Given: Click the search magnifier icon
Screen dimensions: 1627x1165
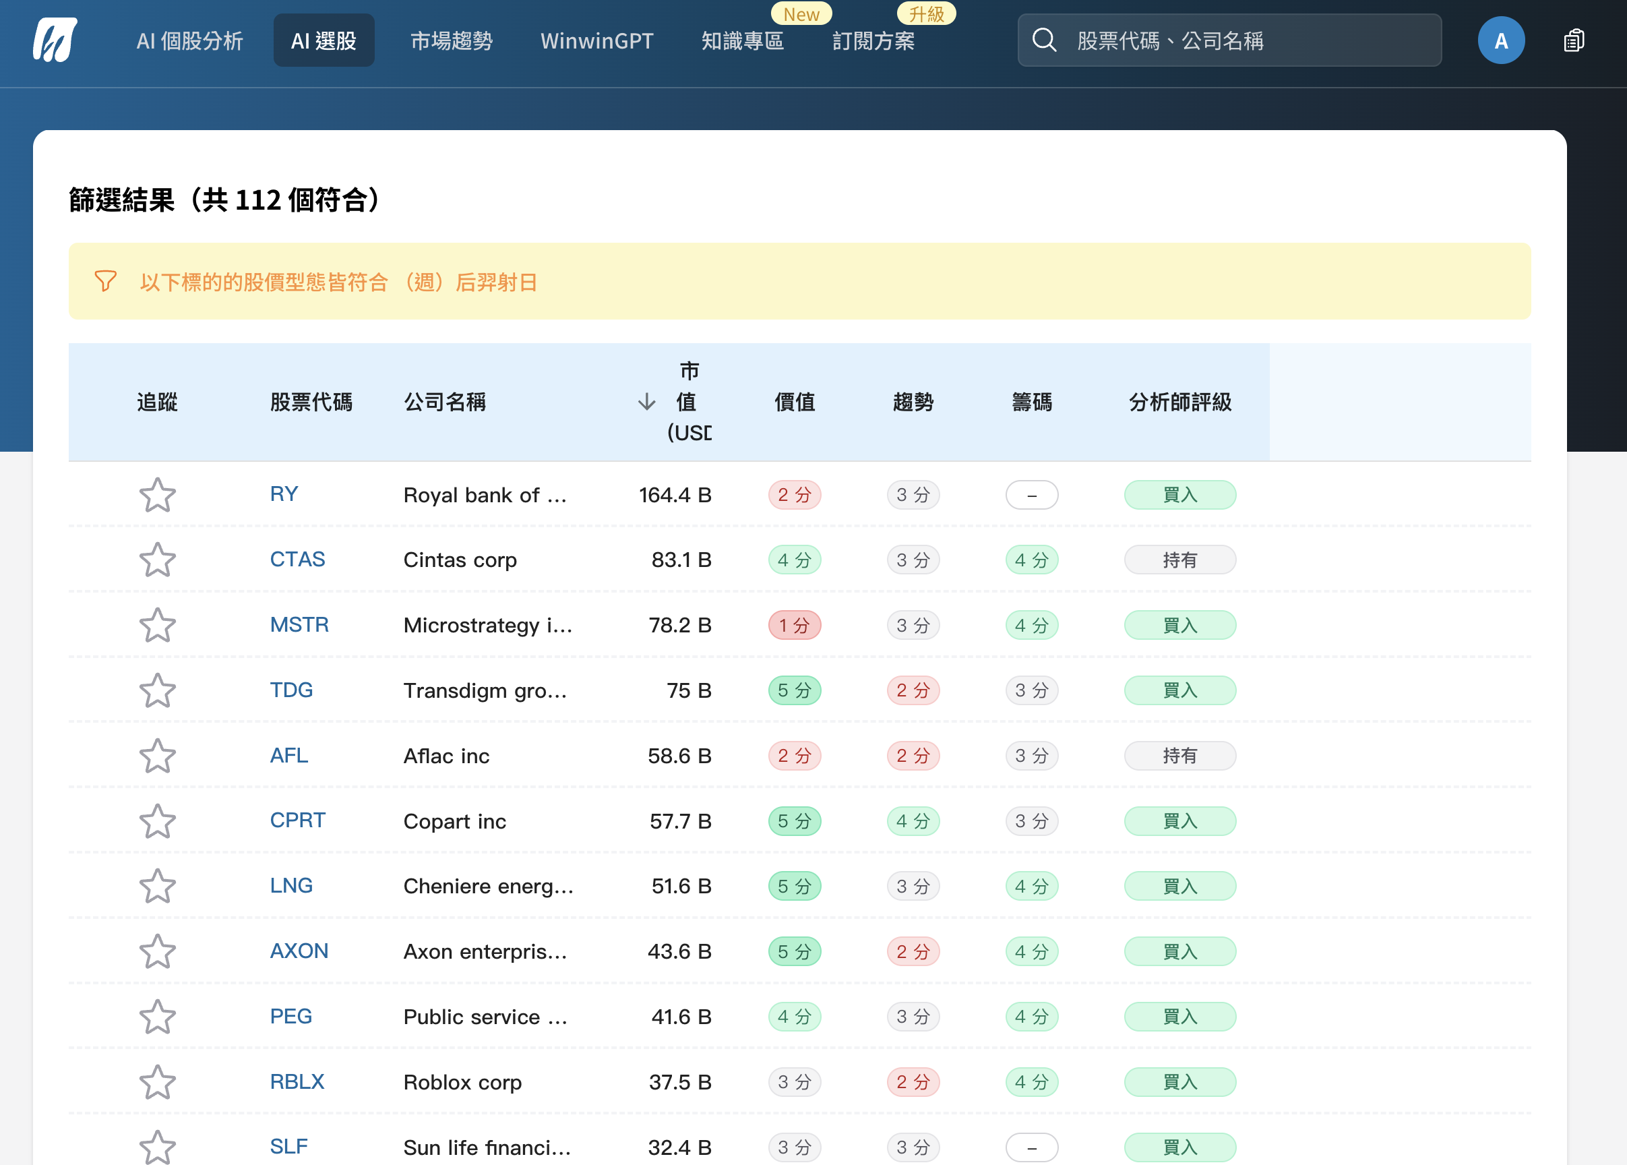Looking at the screenshot, I should point(1044,40).
